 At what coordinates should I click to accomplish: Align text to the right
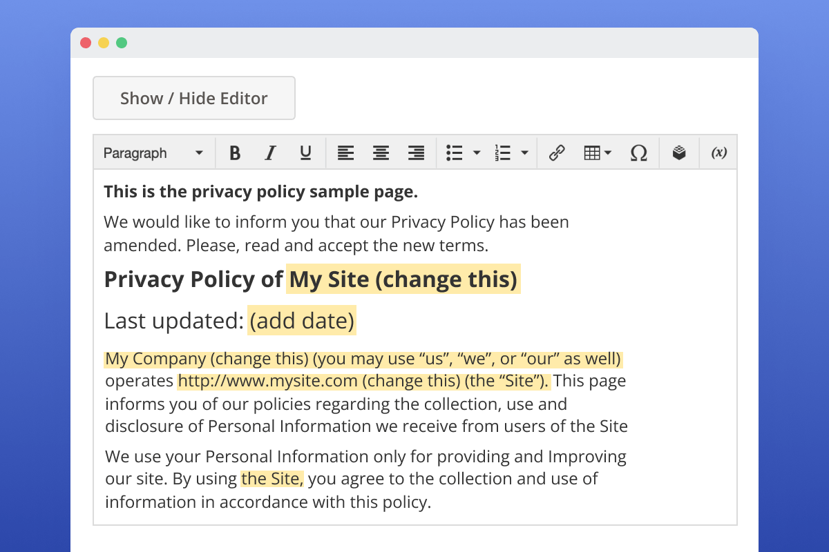(416, 152)
